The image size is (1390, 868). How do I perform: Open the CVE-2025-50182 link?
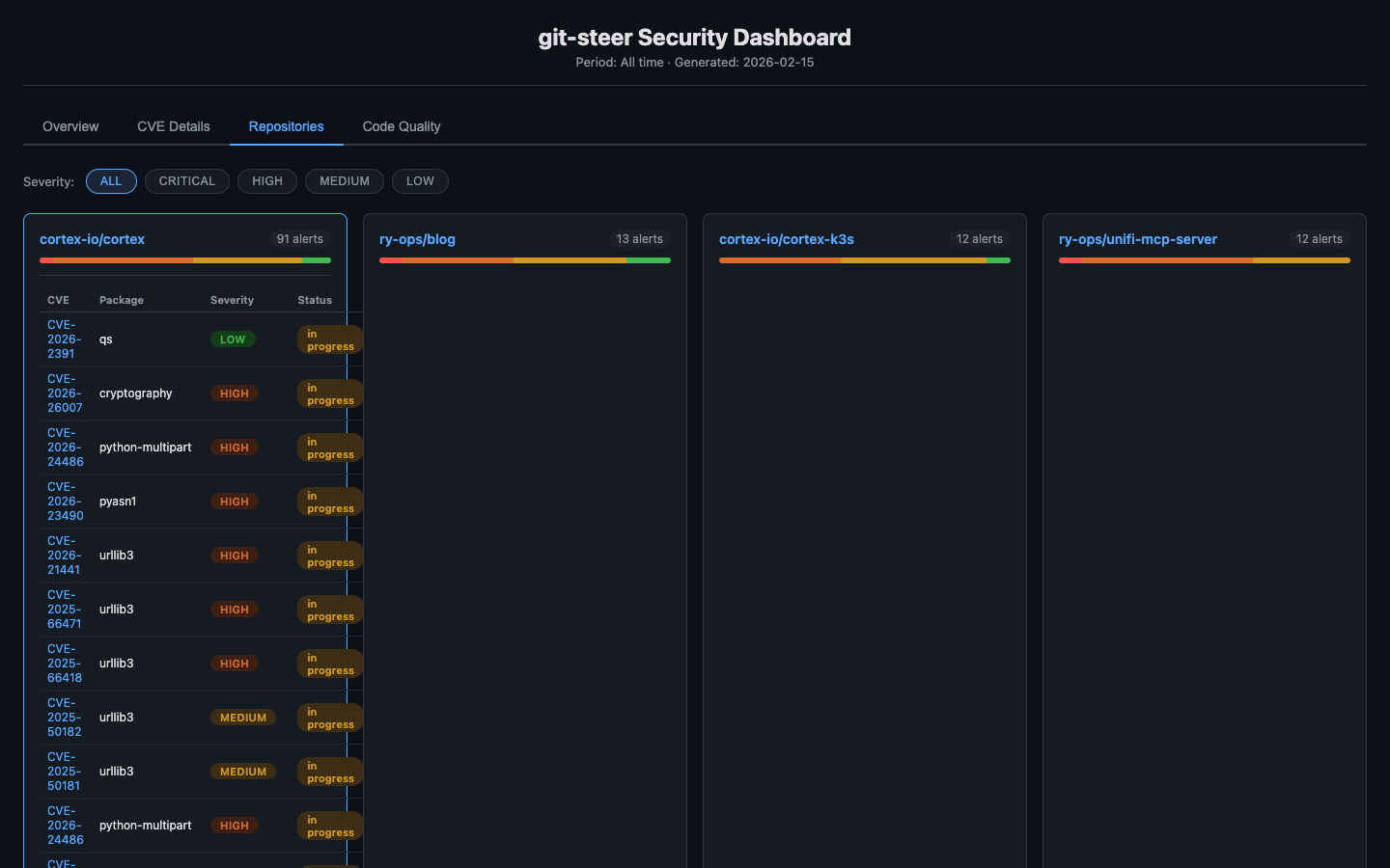(x=64, y=718)
